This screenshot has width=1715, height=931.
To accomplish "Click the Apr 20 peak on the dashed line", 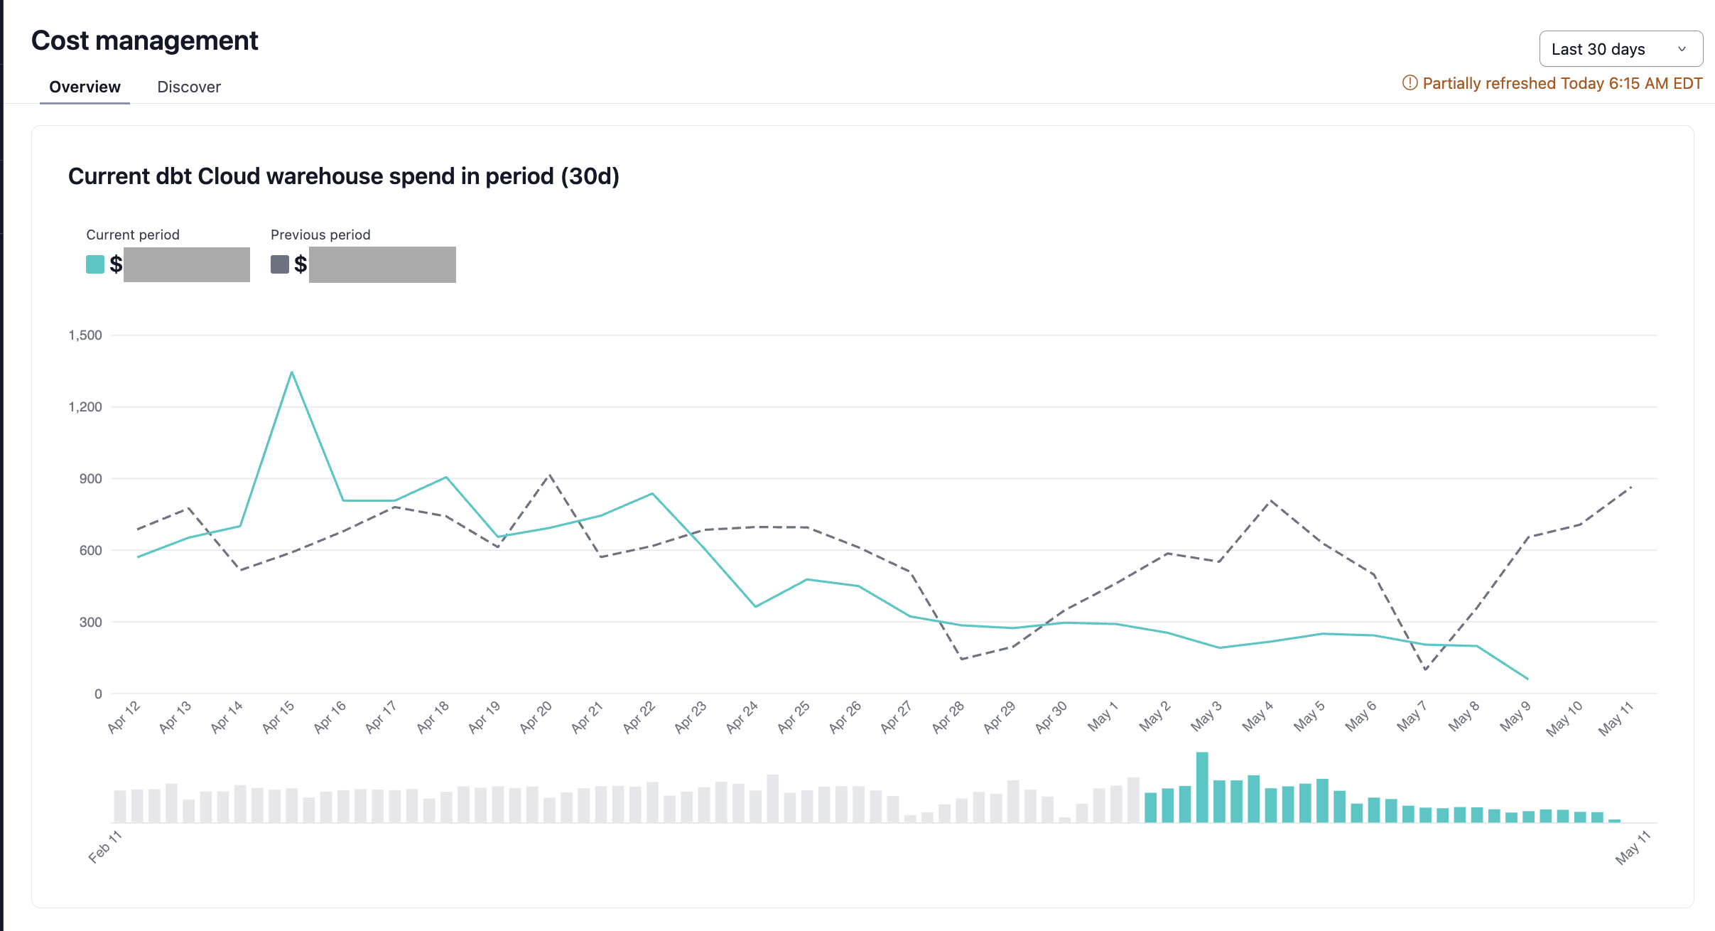I will [x=548, y=474].
